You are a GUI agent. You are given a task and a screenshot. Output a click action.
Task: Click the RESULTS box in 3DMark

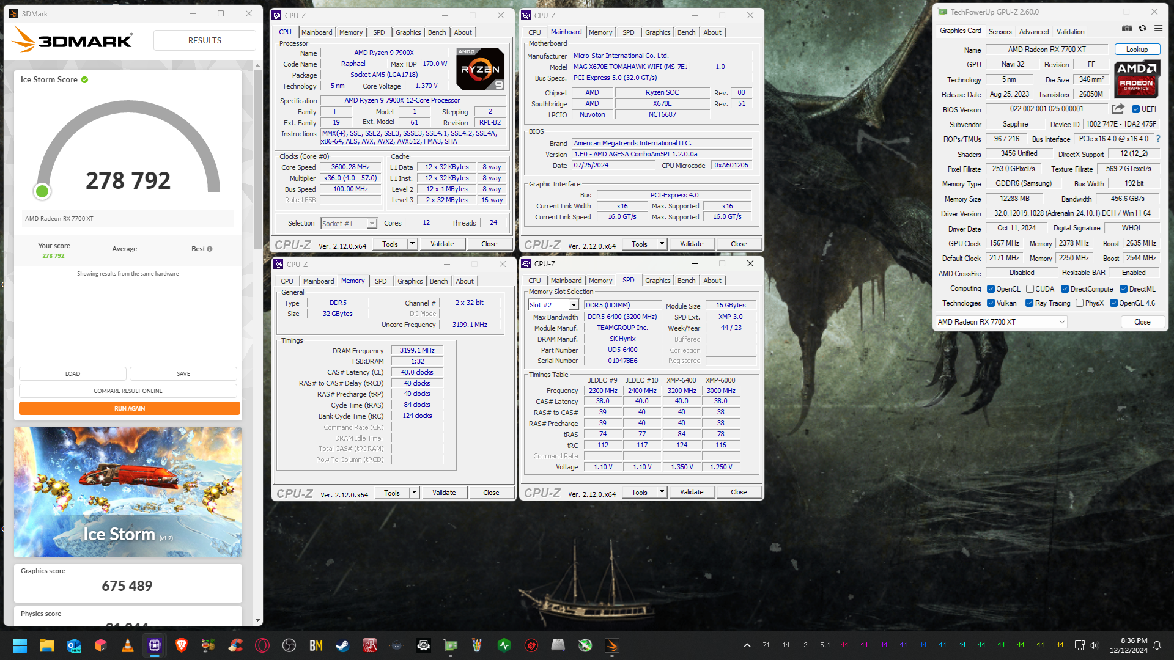pos(204,40)
